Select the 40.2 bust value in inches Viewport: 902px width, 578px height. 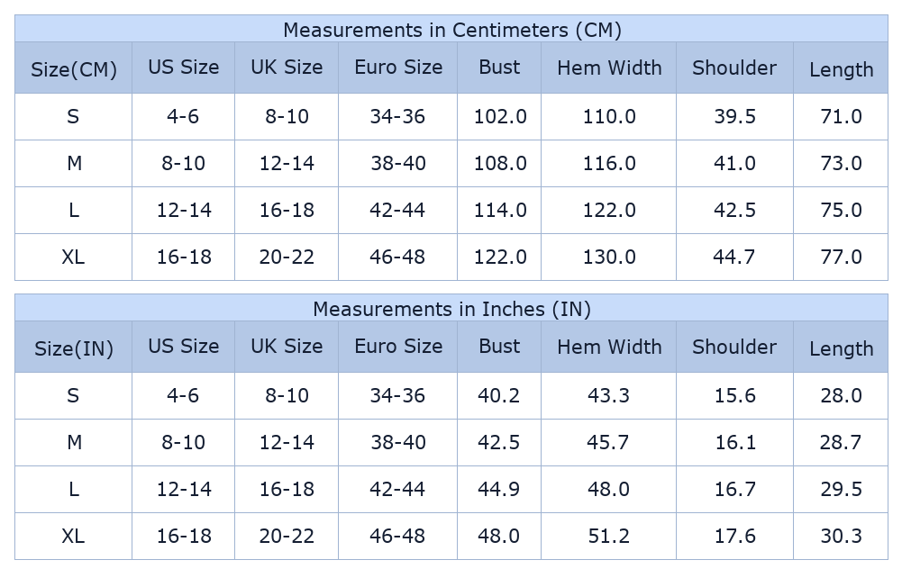(x=499, y=395)
